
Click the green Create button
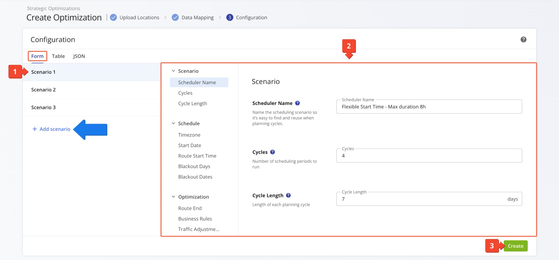point(516,246)
